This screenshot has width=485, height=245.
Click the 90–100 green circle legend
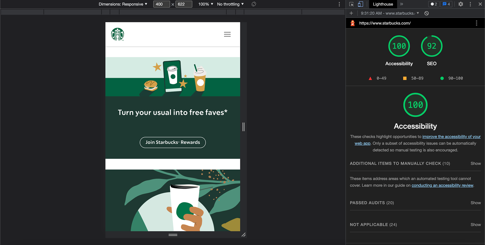tap(452, 78)
